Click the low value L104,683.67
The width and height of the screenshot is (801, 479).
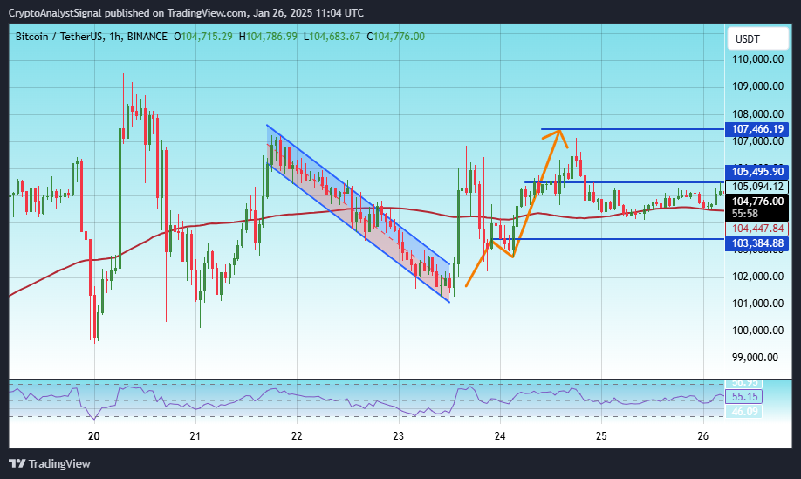pos(332,37)
